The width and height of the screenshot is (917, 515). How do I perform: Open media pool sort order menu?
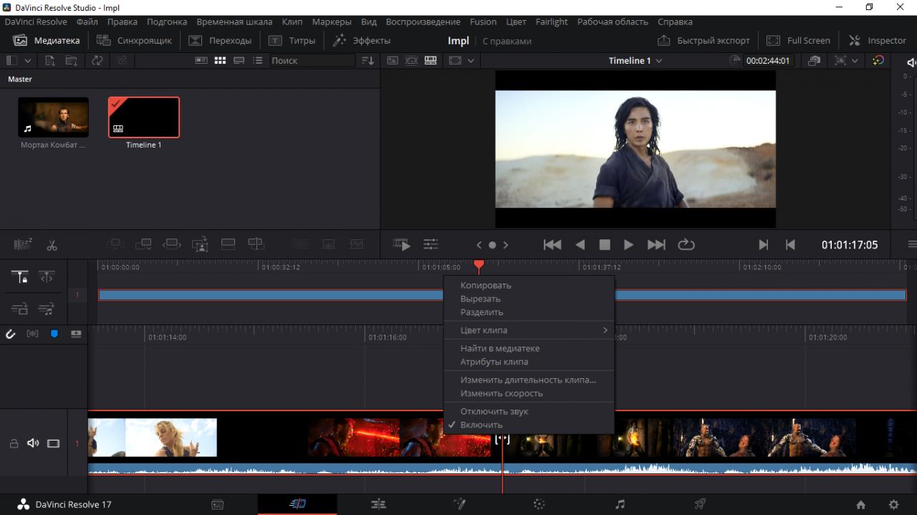[368, 61]
